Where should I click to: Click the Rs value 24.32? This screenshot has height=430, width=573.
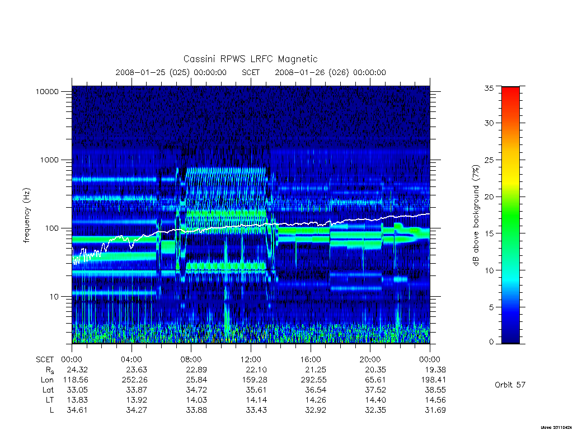click(77, 370)
